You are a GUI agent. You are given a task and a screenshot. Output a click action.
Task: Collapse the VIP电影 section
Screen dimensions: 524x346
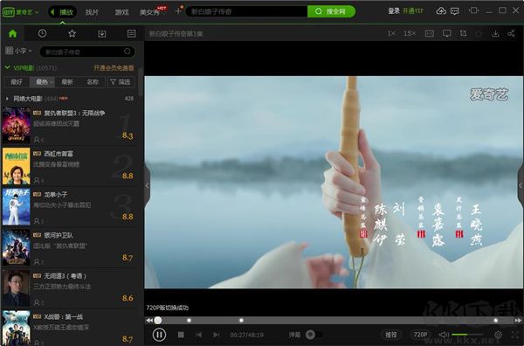[7, 67]
